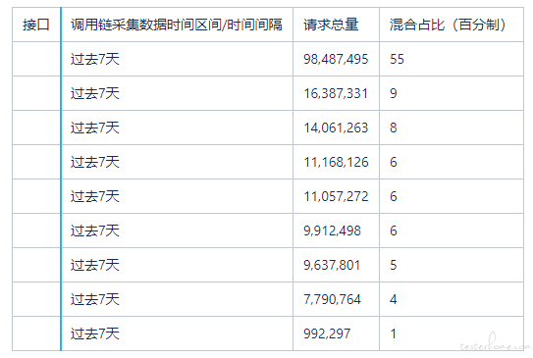Select the 调用链采集数据时间区间/时间间隔 header cell
Screen dimensions: 533x358
(177, 25)
